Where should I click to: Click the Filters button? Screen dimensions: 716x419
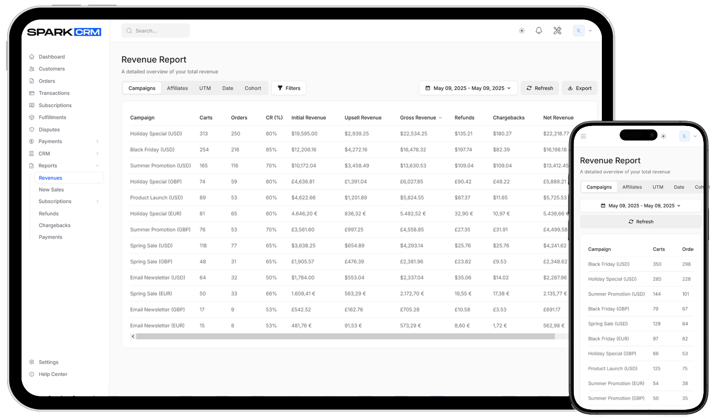pos(289,88)
